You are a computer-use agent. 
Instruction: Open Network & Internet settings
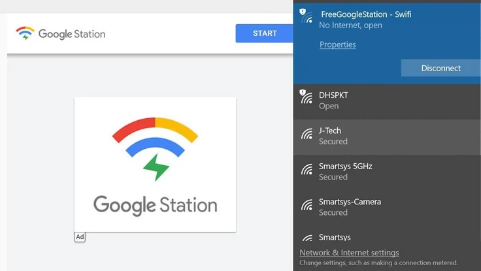[x=349, y=253]
